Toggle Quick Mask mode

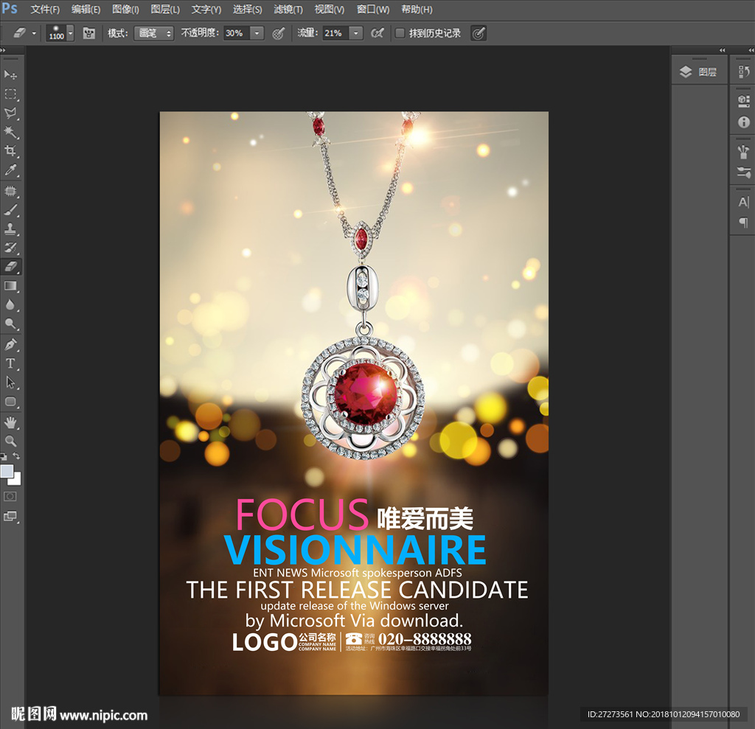[x=11, y=497]
